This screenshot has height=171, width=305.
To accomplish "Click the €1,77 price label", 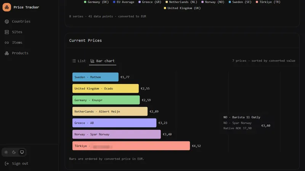I will tap(125, 77).
